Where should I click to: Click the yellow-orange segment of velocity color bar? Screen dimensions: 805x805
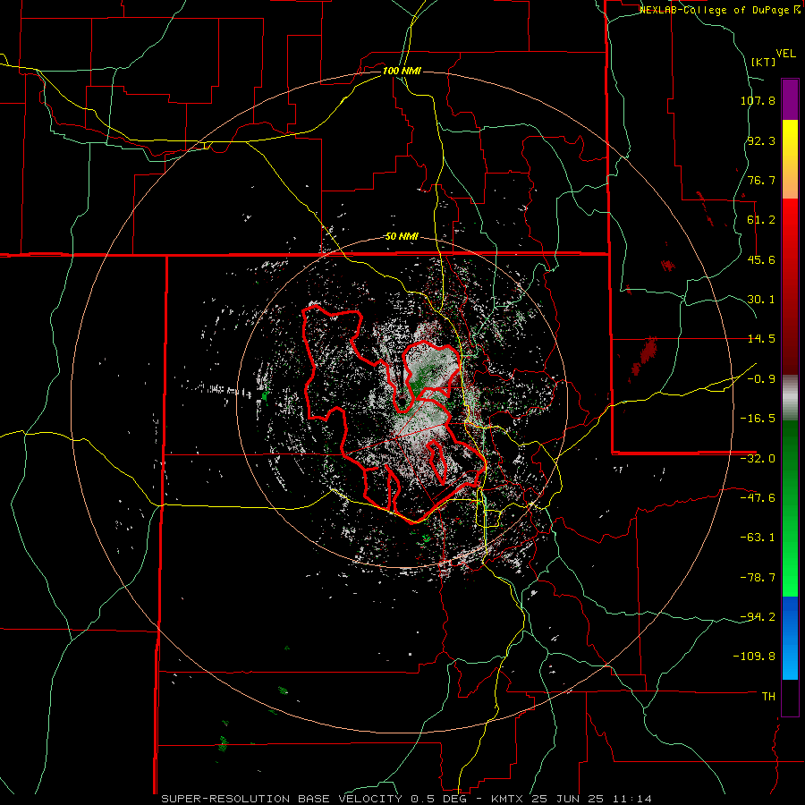click(790, 159)
